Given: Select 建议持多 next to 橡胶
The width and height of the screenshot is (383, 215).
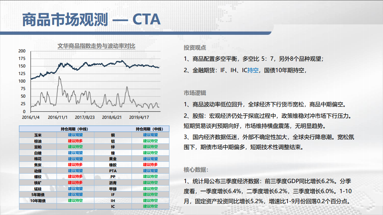Looking at the screenshot, I should (151, 165).
